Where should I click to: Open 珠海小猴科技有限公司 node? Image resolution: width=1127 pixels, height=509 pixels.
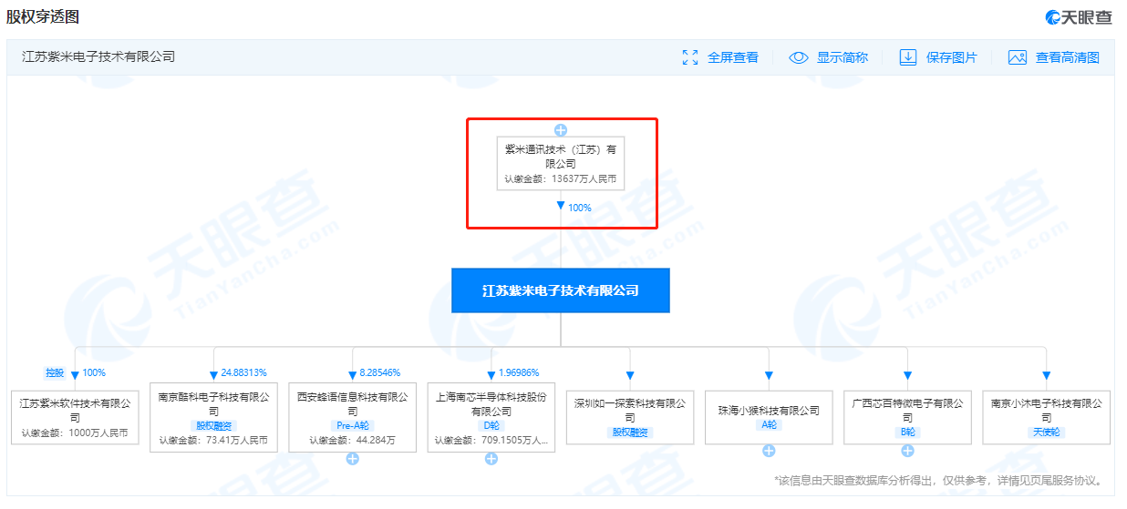[x=769, y=417]
